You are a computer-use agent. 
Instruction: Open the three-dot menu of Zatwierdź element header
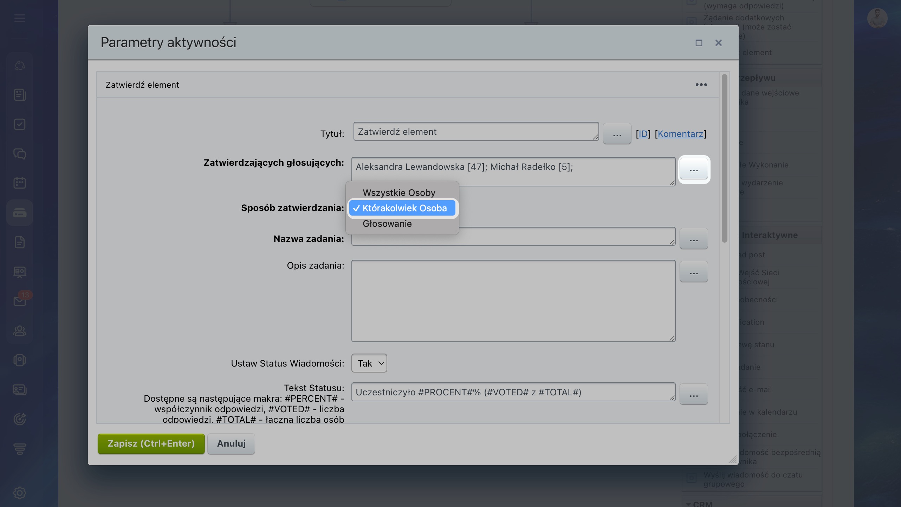tap(701, 85)
